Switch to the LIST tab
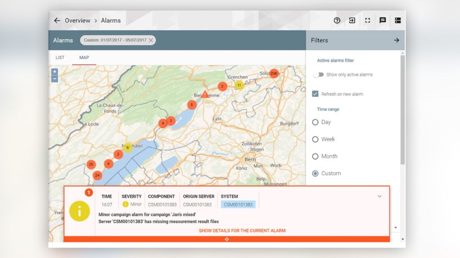The height and width of the screenshot is (258, 460). (60, 57)
